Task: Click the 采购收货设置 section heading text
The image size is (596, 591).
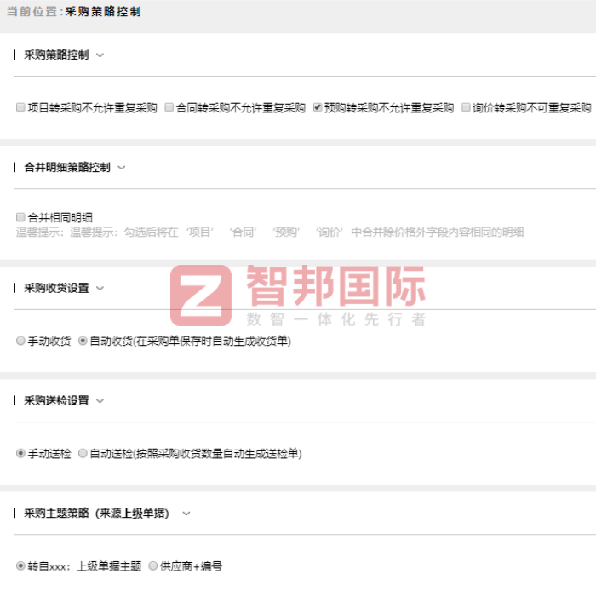Action: click(x=56, y=289)
